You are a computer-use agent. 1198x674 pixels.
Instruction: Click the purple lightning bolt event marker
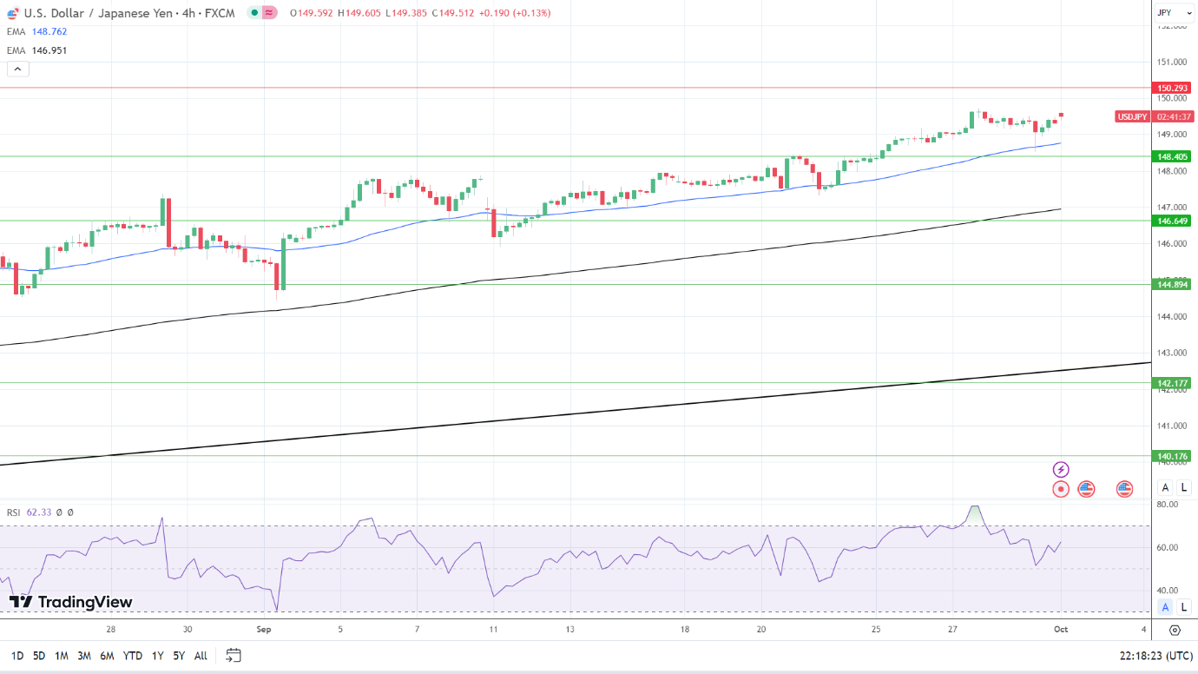coord(1061,470)
